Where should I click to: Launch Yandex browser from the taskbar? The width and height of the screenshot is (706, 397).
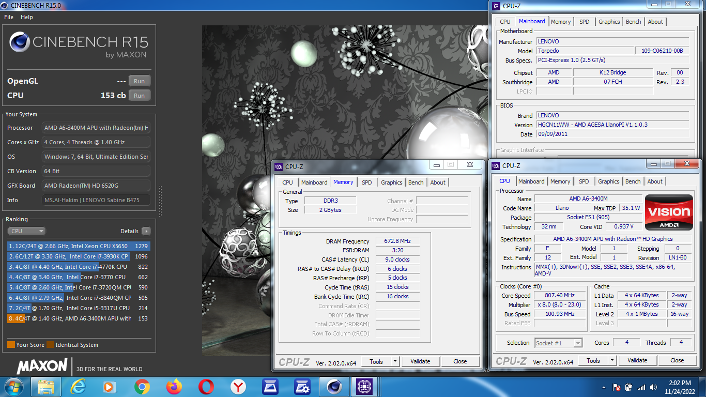[x=238, y=387]
